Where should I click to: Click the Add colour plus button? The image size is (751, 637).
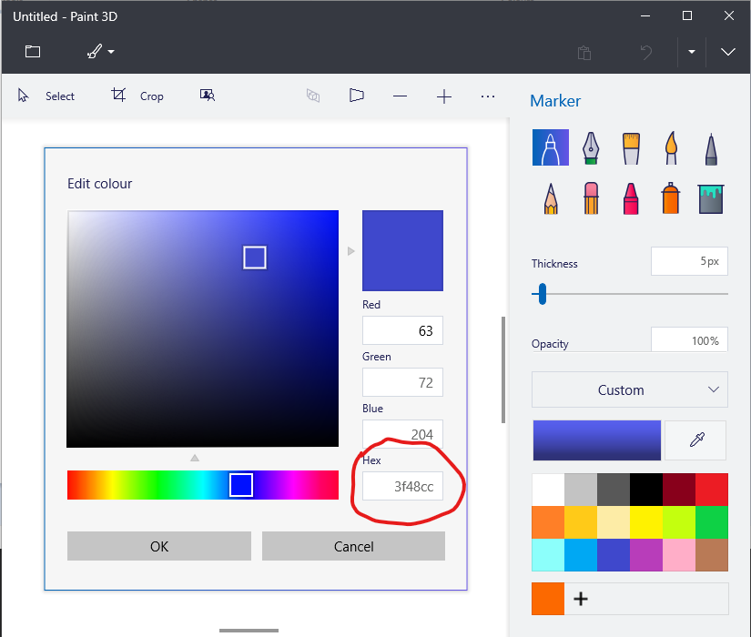click(x=581, y=599)
